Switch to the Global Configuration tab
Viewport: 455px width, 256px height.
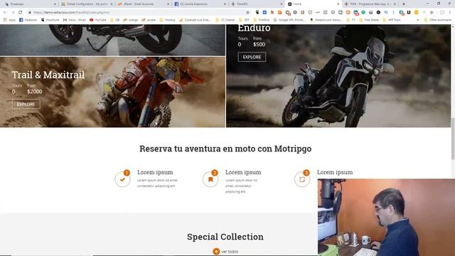click(86, 4)
